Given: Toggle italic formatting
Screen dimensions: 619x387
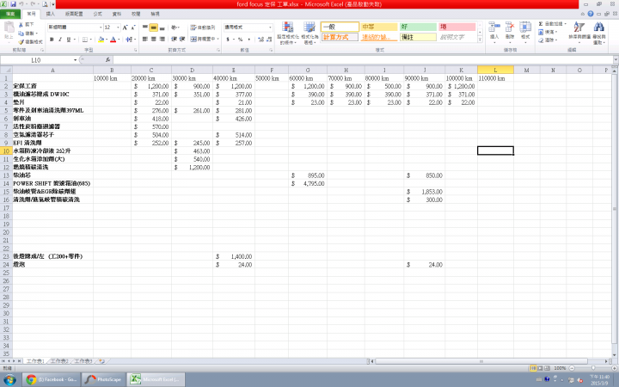Looking at the screenshot, I should pos(60,39).
